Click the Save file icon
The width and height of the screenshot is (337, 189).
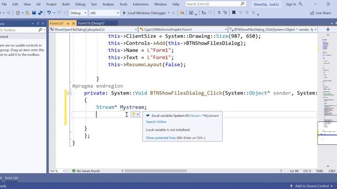(34, 13)
